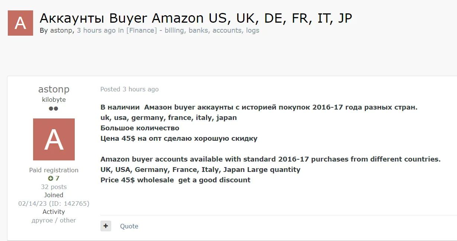Click the English line "Amazon buyer accounts available"

tap(270, 159)
